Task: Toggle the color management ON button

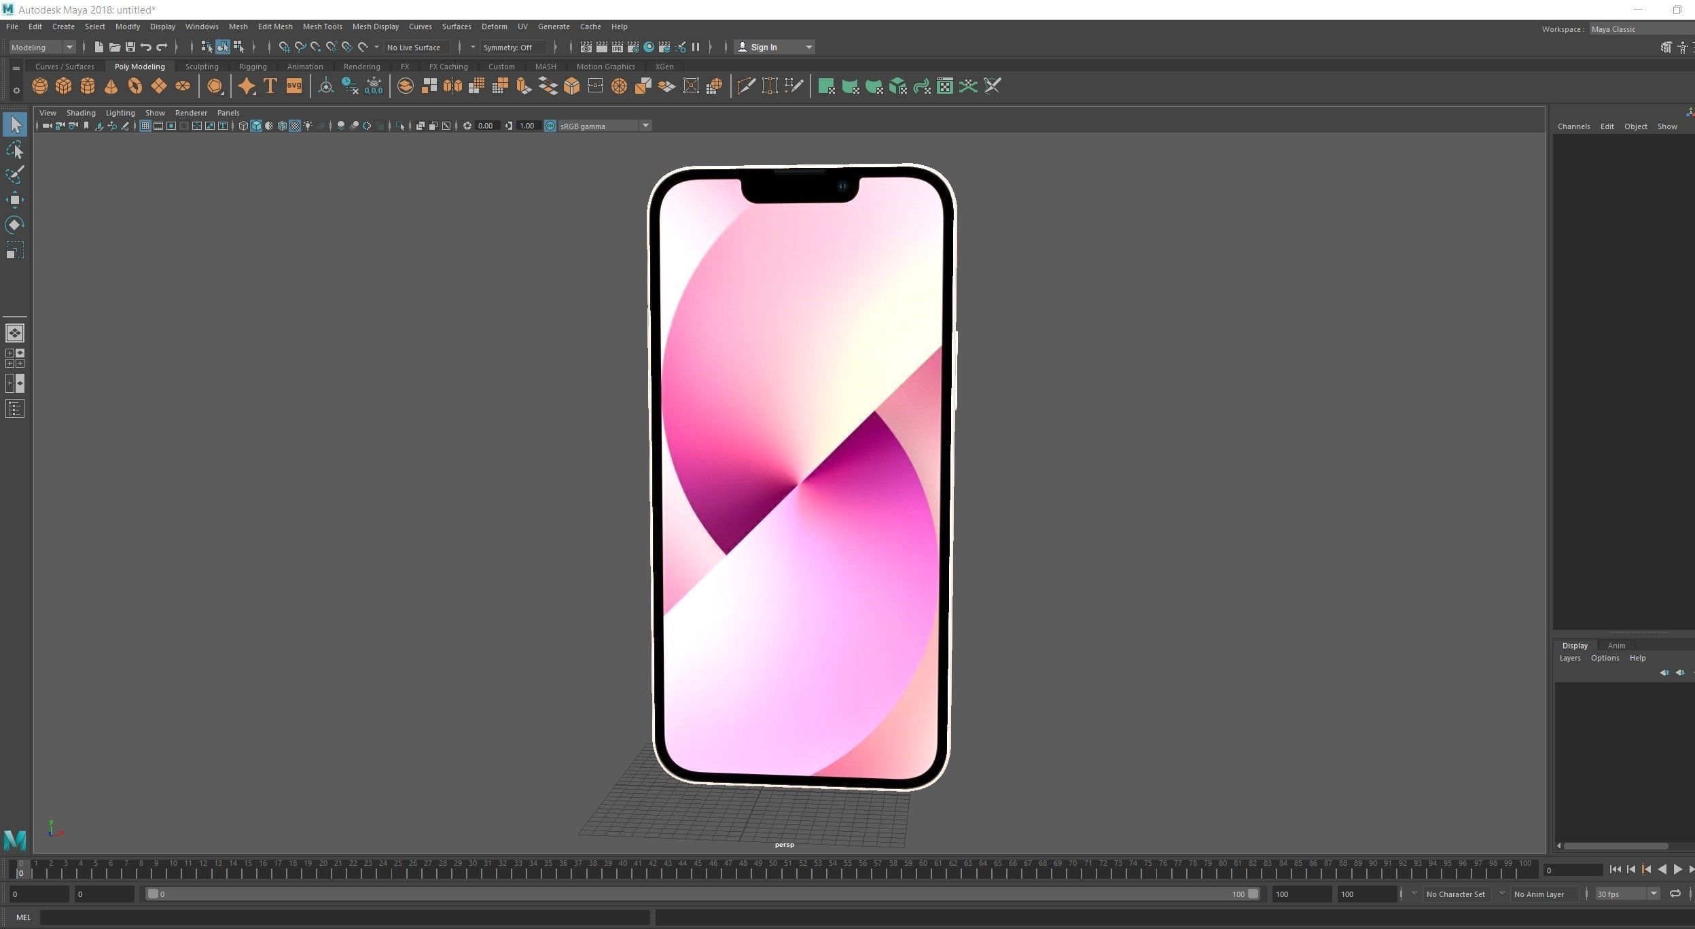Action: pos(550,126)
